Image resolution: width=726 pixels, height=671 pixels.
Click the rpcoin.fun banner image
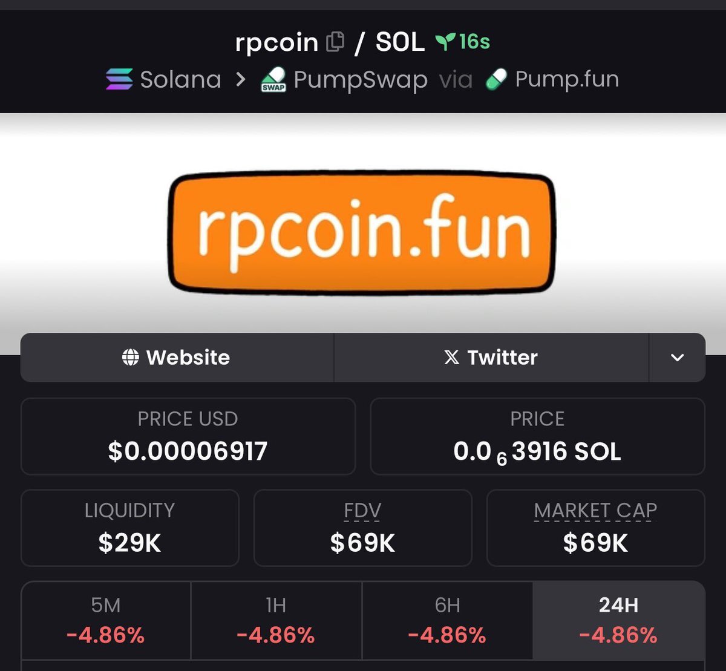362,233
